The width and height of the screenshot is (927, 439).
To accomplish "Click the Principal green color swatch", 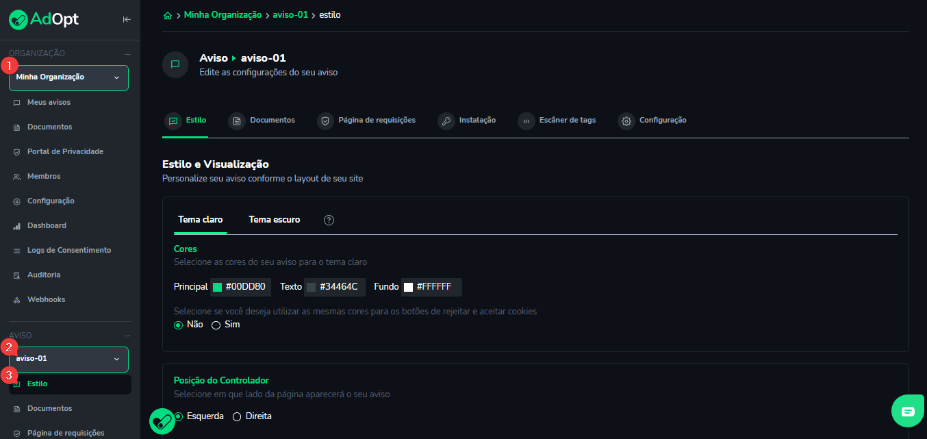I will (218, 287).
